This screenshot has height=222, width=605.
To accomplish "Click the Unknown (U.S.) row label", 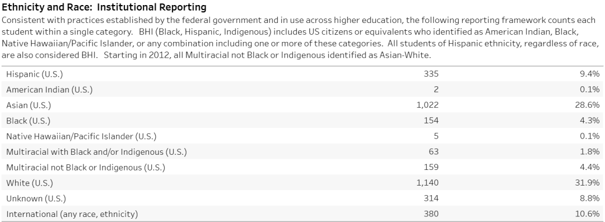I will click(36, 198).
